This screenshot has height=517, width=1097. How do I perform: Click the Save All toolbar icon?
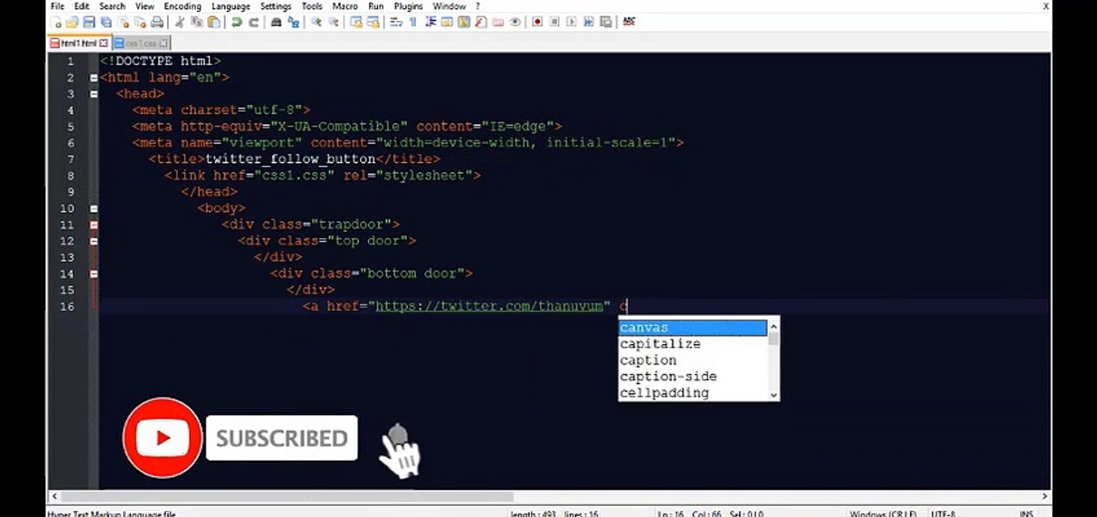tap(106, 22)
